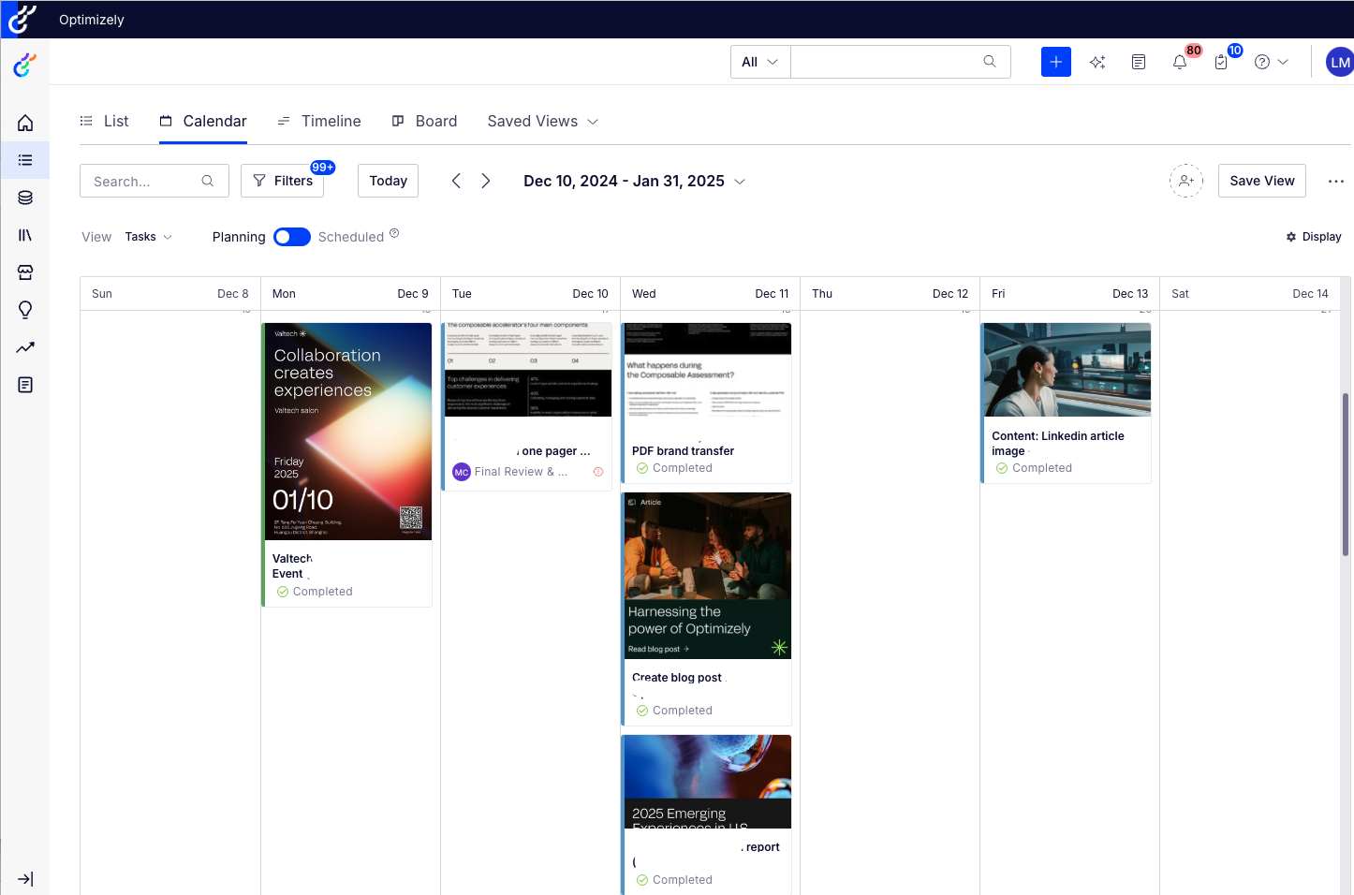Click the add member icon
This screenshot has width=1354, height=895.
pos(1186,181)
